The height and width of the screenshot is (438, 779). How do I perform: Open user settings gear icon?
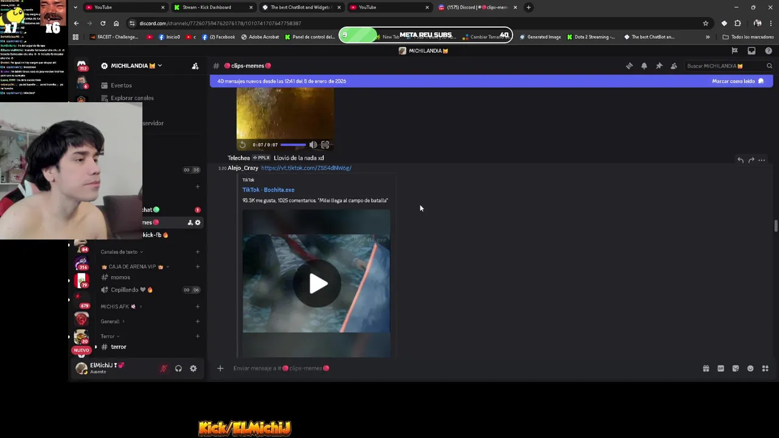[x=193, y=368]
